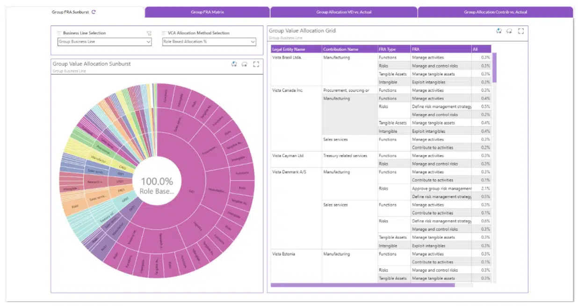Open filters on Business Line Selection slicer
The height and width of the screenshot is (306, 578).
click(x=149, y=33)
